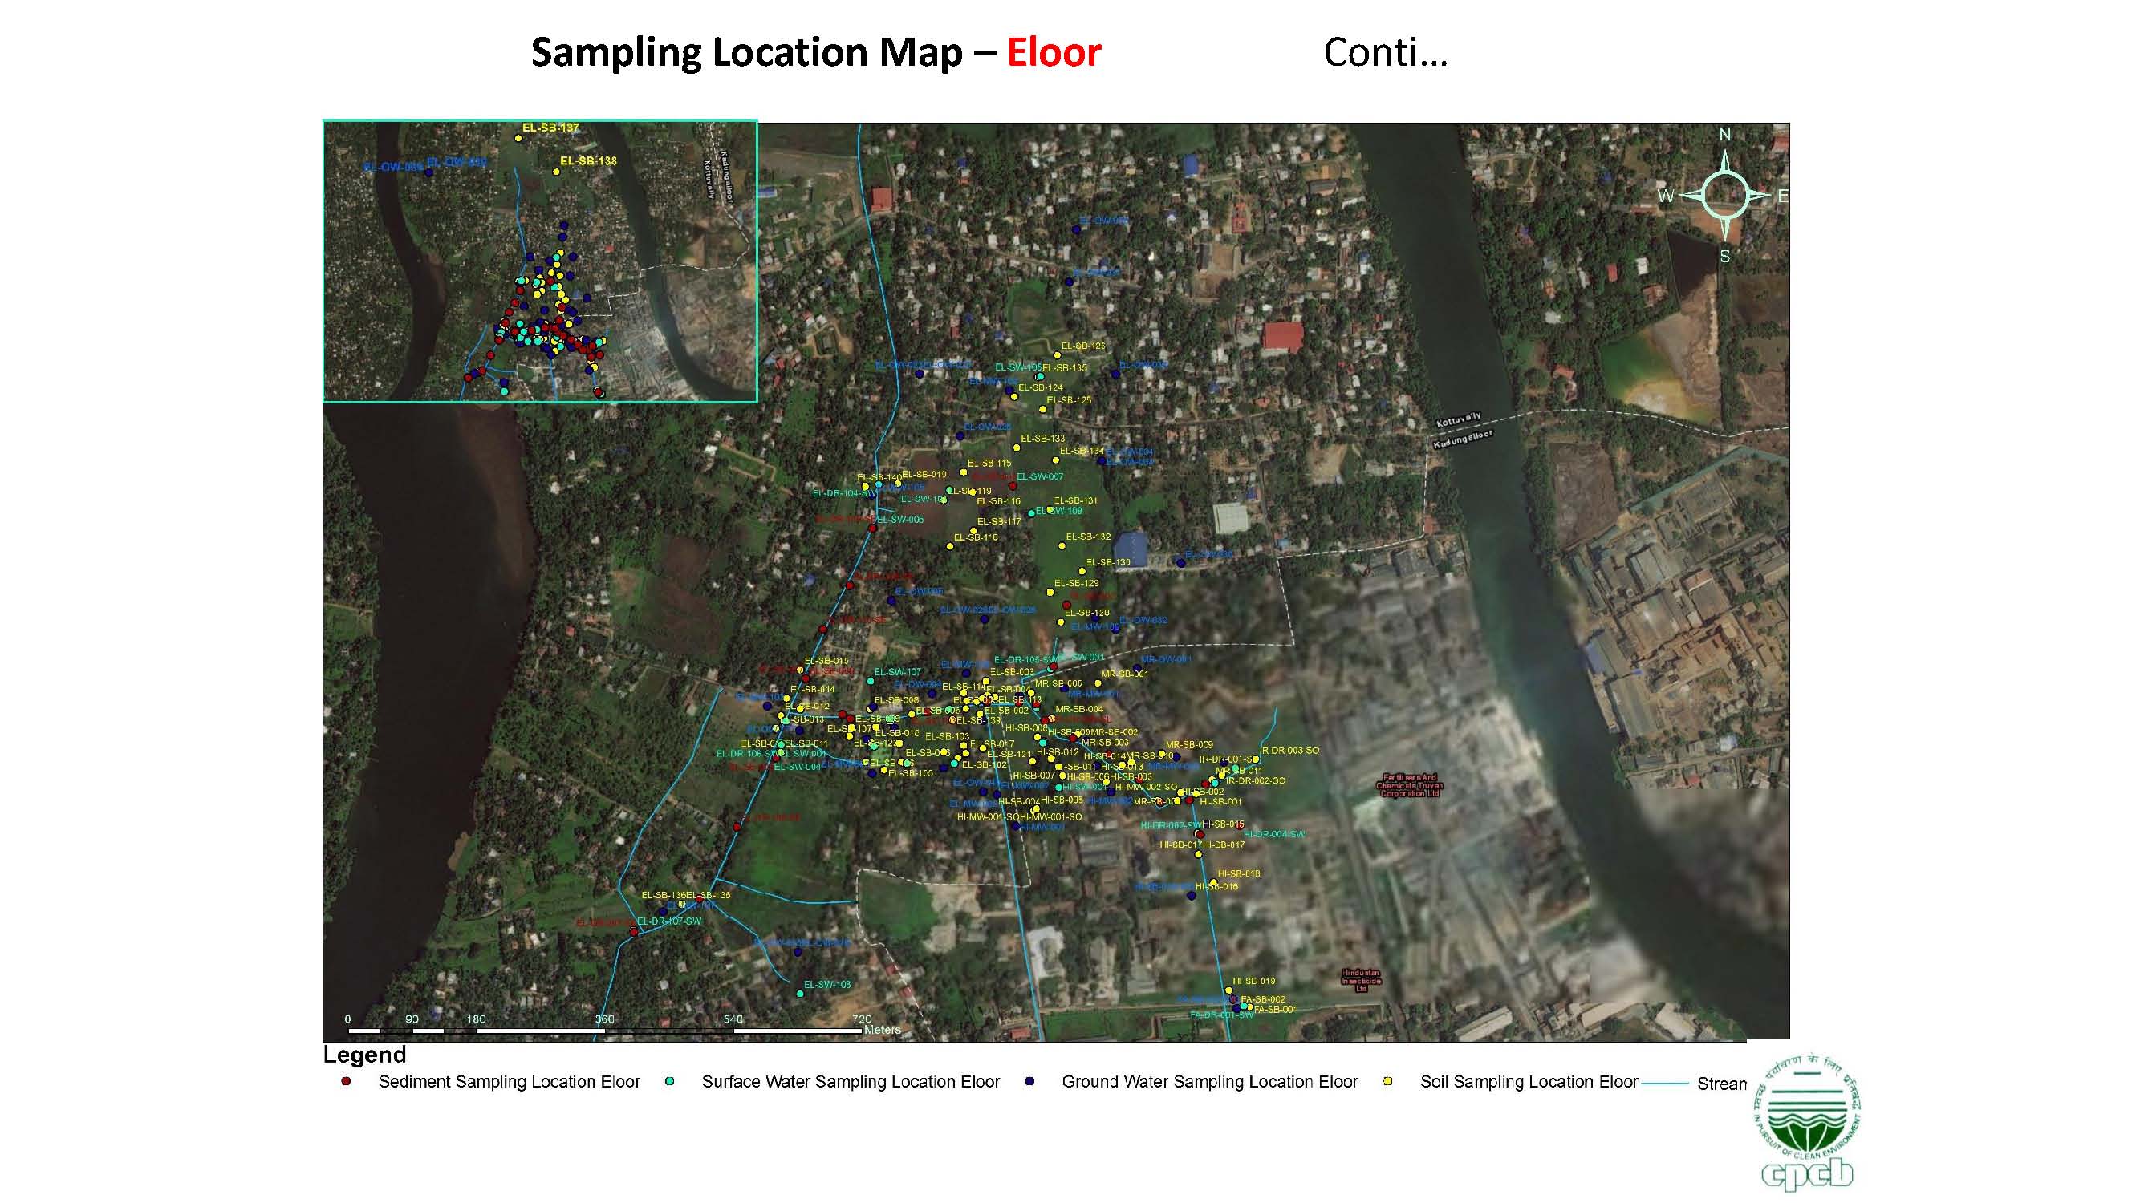2140x1203 pixels.
Task: Click the 'Kadungalloor' boundary label on main map
Action: pos(1463,439)
